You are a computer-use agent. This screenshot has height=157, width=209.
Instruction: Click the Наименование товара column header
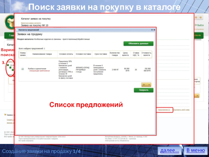pyautogui.click(x=42, y=54)
